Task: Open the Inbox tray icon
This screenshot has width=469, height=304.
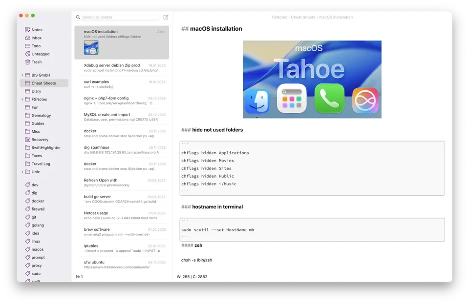Action: (x=27, y=38)
